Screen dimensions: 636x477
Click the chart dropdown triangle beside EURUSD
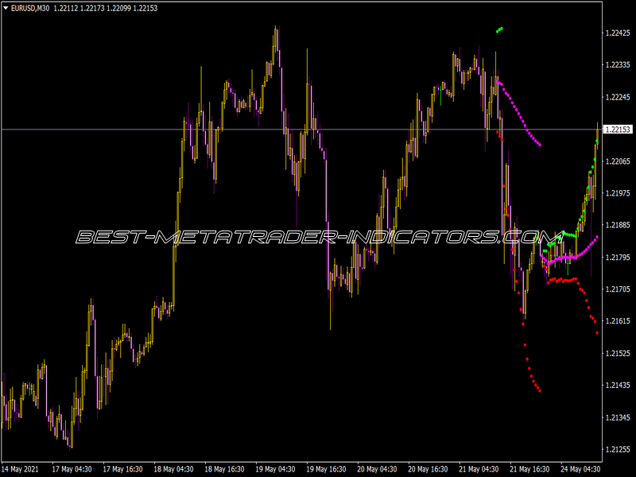coord(6,8)
